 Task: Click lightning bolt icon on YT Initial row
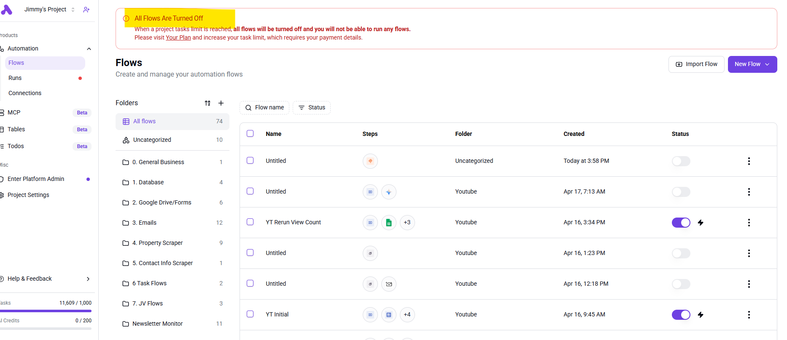pyautogui.click(x=701, y=315)
